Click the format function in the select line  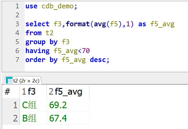pyautogui.click(x=78, y=24)
